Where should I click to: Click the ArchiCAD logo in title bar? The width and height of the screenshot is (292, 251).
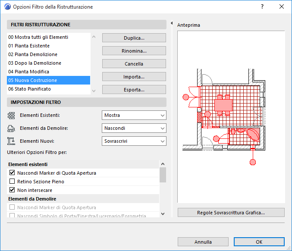(7, 7)
